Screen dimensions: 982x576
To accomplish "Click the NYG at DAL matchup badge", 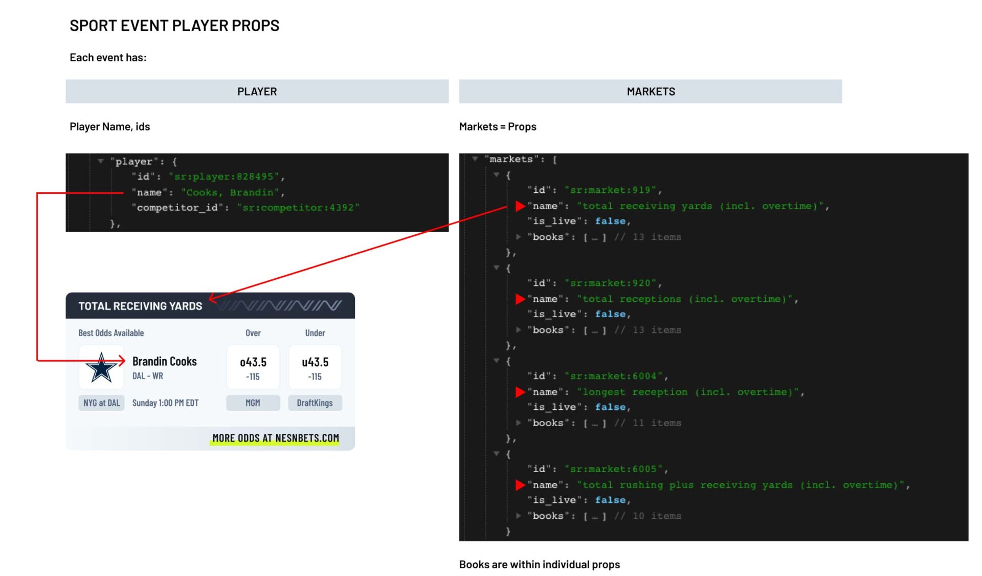I will coord(101,403).
